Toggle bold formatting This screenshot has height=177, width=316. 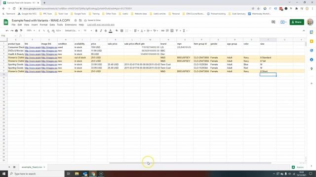point(96,30)
